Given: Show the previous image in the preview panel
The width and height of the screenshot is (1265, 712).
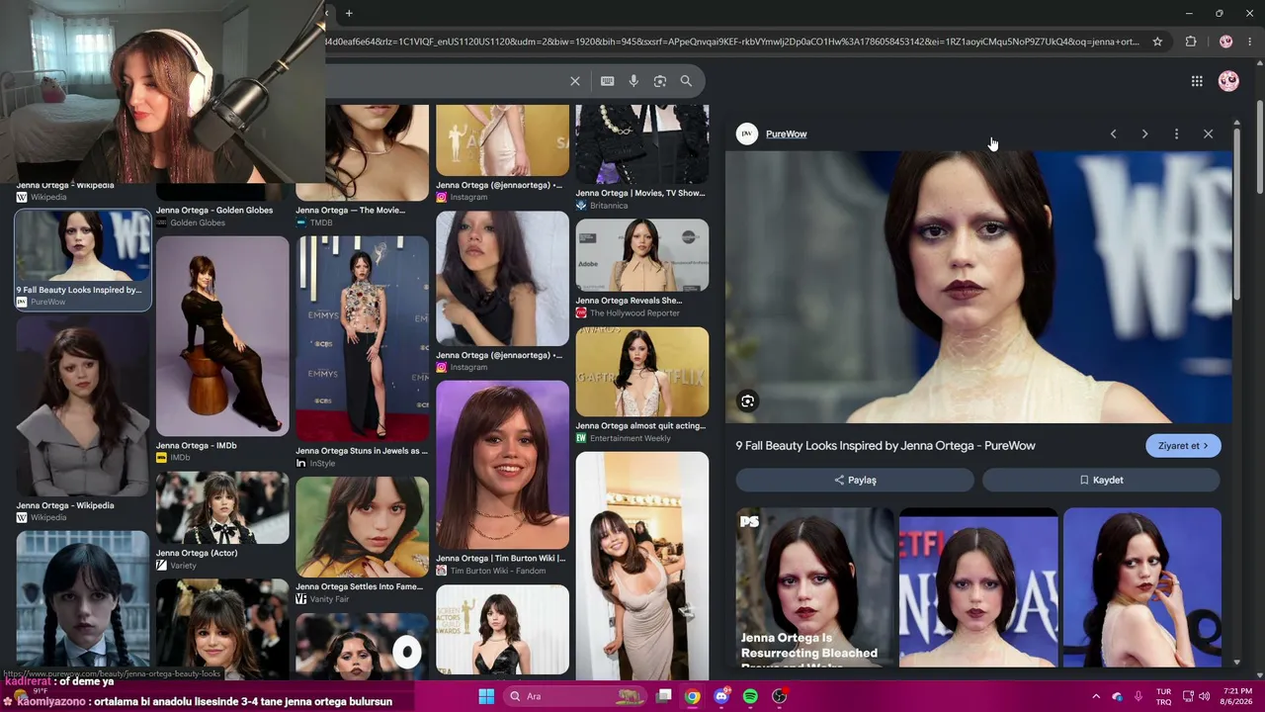Looking at the screenshot, I should click(x=1113, y=133).
